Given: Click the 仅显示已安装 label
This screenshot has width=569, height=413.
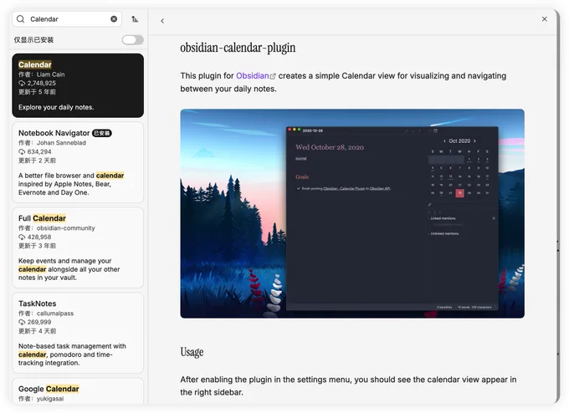Looking at the screenshot, I should point(33,40).
